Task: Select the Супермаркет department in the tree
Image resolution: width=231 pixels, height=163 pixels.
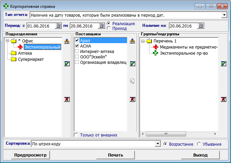Action: pyautogui.click(x=31, y=59)
